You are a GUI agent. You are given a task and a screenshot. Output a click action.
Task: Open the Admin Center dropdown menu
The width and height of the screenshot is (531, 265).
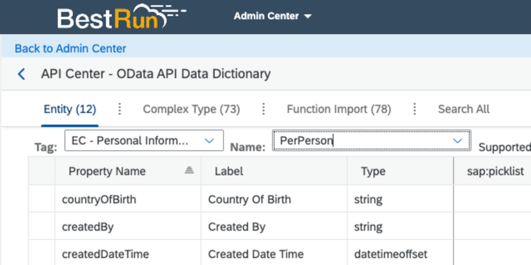[x=272, y=16]
